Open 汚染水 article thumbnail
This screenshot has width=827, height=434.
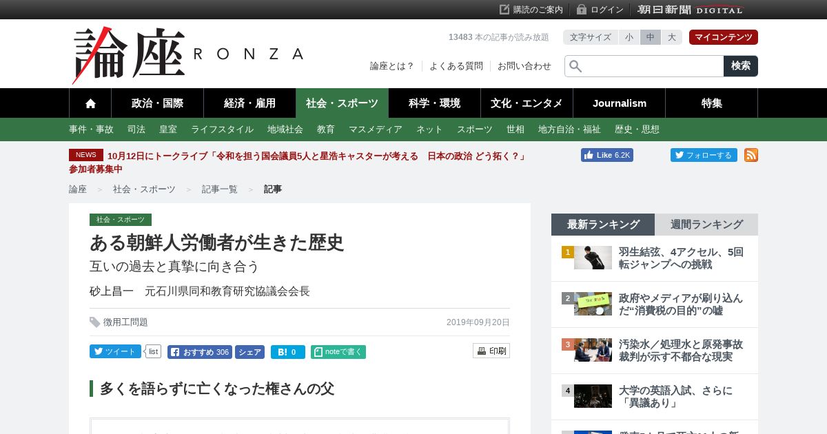point(593,350)
